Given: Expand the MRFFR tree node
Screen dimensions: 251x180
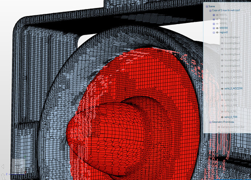Looking at the screenshot, I should point(214,19).
